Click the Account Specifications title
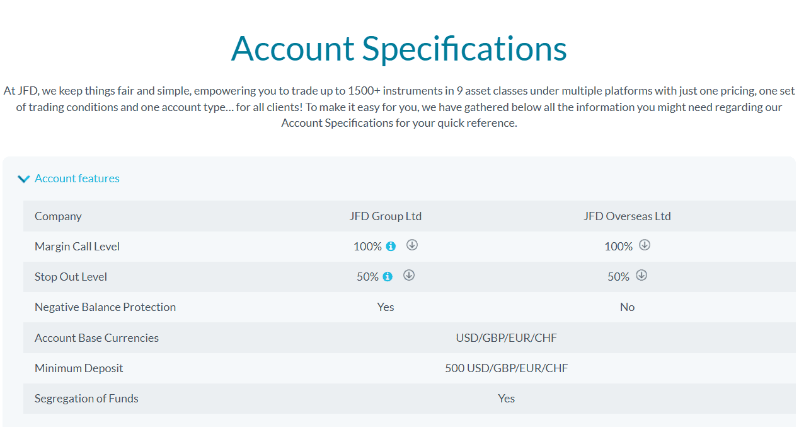The image size is (799, 427). click(399, 49)
